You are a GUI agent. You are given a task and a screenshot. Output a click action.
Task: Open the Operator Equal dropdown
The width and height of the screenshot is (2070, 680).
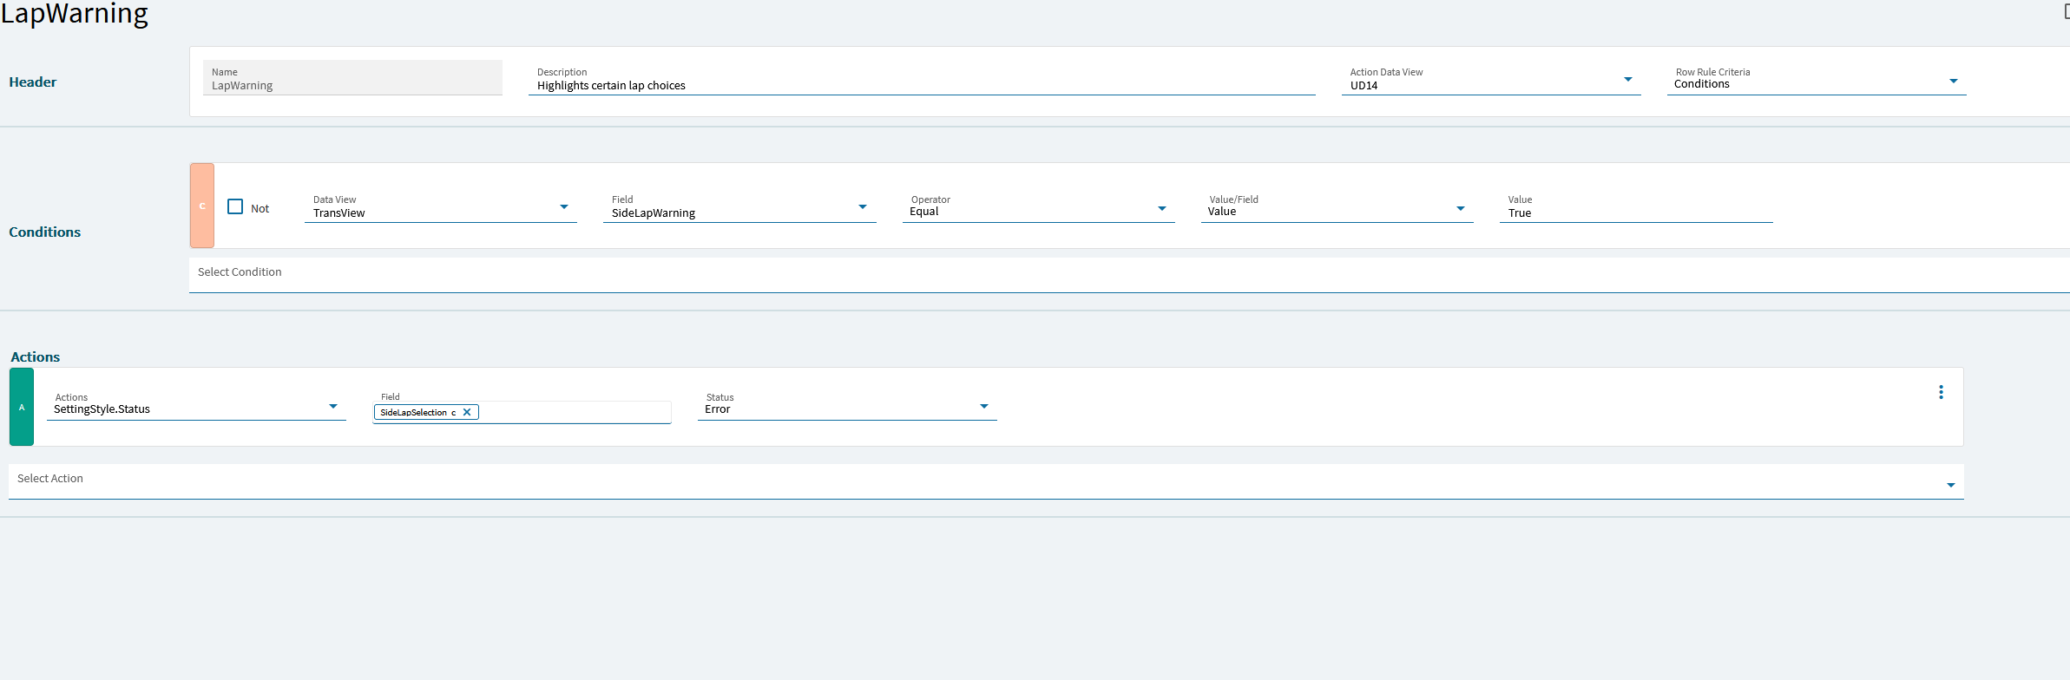tap(1162, 208)
